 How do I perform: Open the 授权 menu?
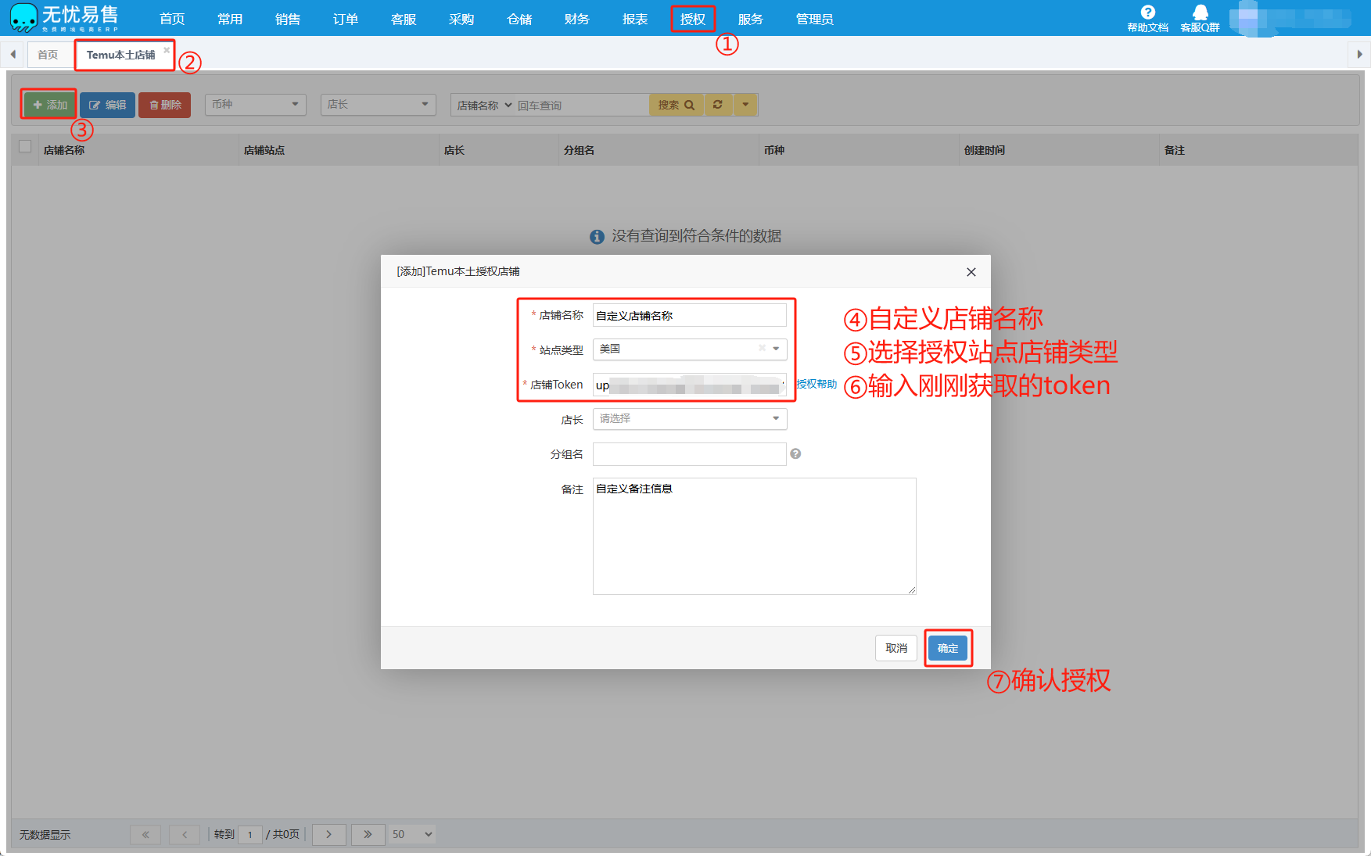click(693, 19)
